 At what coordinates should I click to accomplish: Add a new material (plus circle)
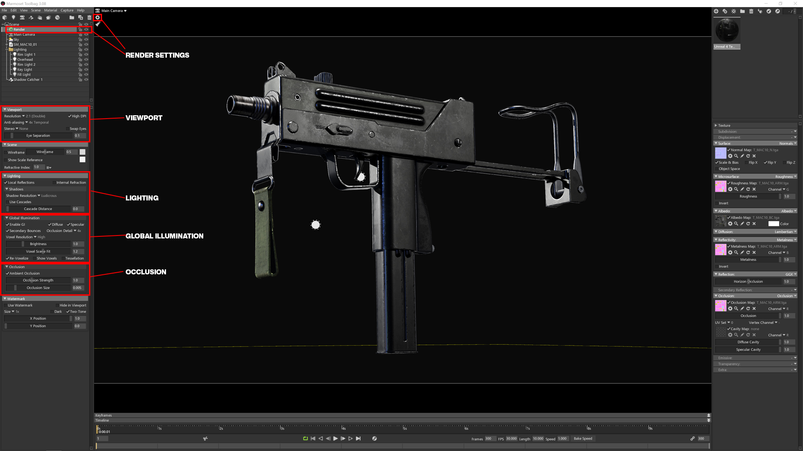coord(716,11)
